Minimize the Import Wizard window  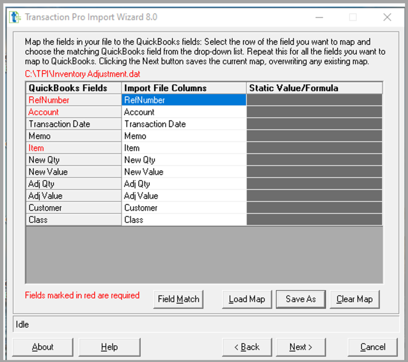click(319, 18)
